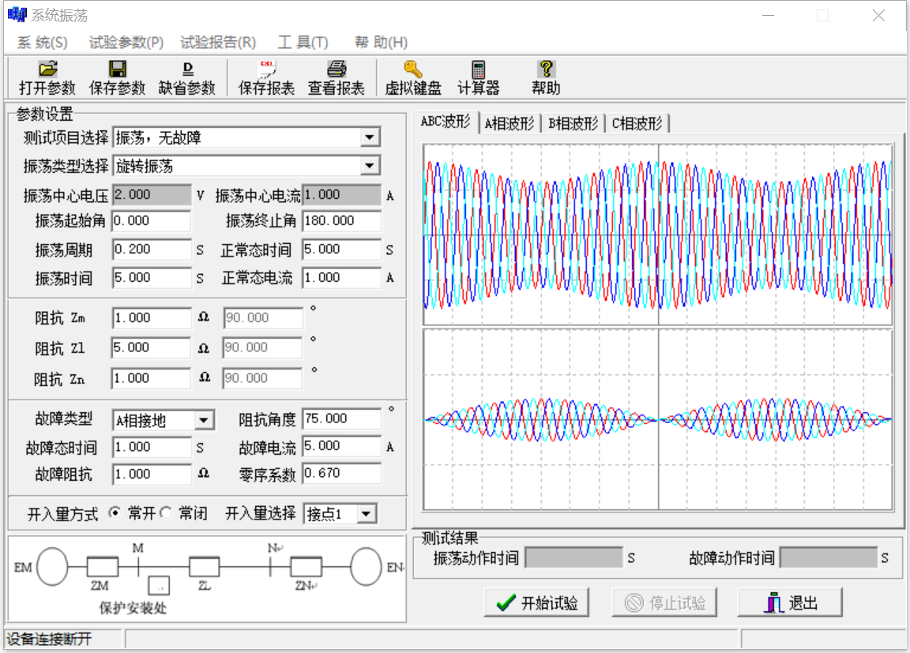Click the 帮助 question mark icon
Screen dimensions: 910x653
[546, 69]
